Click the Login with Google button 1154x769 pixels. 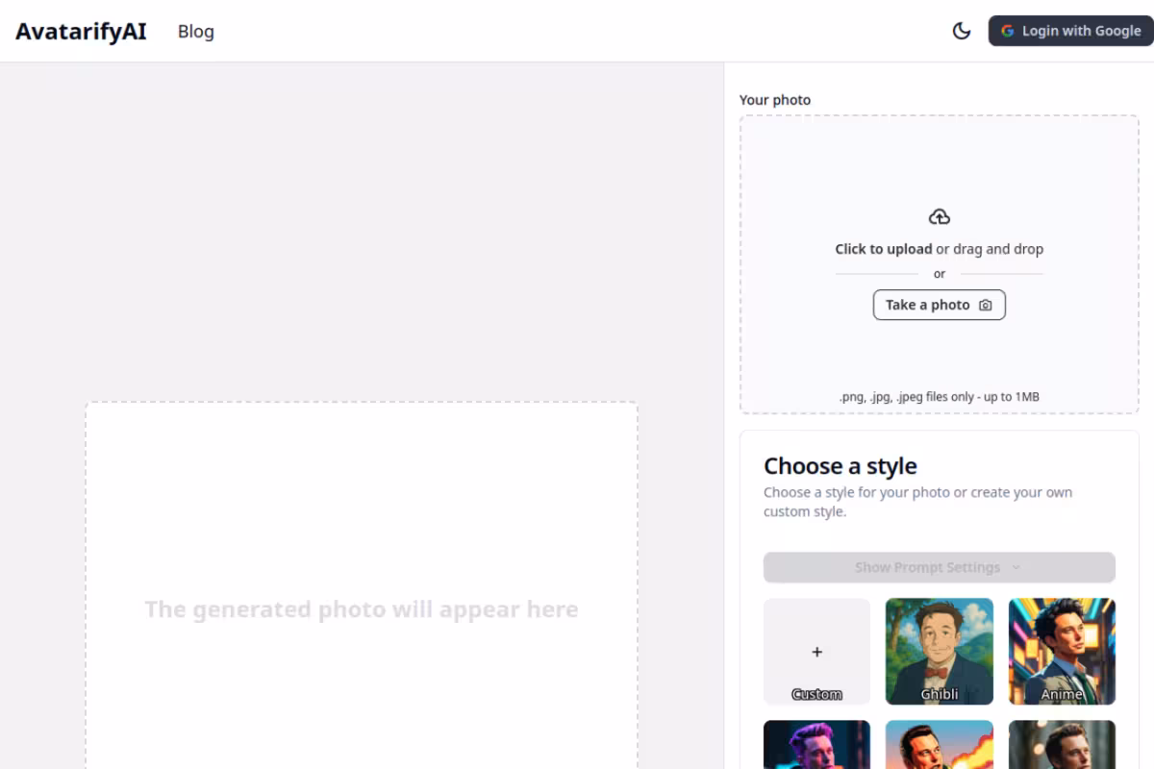click(x=1070, y=31)
